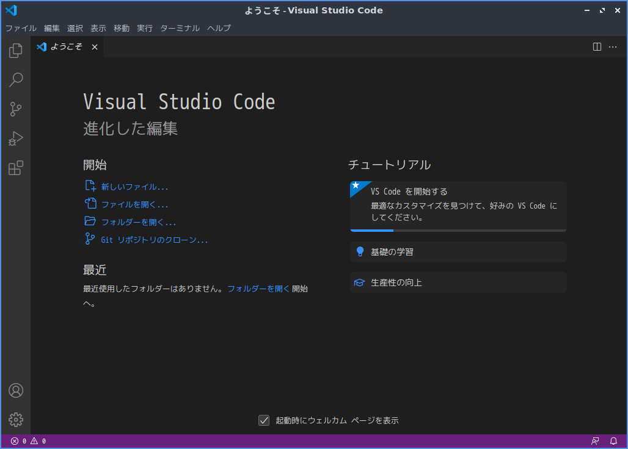Click the split editor right icon
The height and width of the screenshot is (449, 628).
click(x=597, y=47)
